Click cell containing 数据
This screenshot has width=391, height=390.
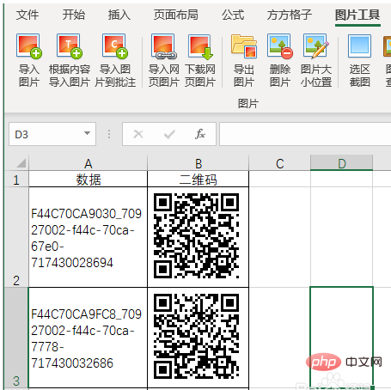[88, 180]
